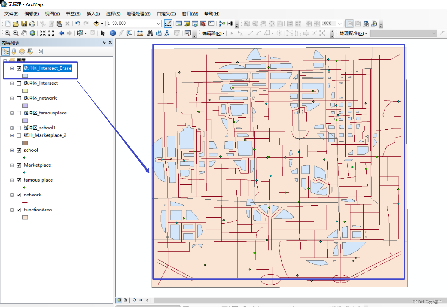Expand the 缓冲区_school1 layer node
The height and width of the screenshot is (307, 447).
tap(12, 128)
